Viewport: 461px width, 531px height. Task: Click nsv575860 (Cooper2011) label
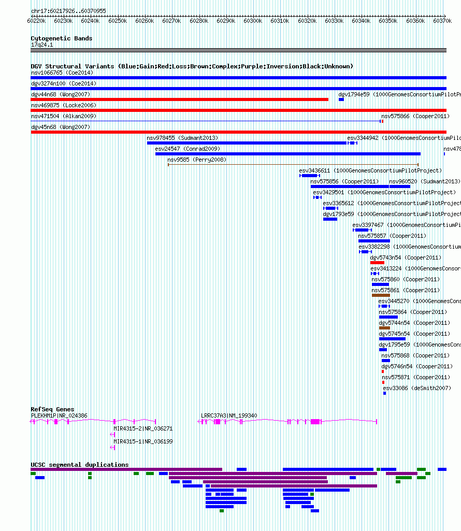click(406, 279)
